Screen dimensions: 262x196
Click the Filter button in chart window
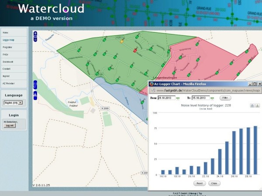tap(225, 98)
